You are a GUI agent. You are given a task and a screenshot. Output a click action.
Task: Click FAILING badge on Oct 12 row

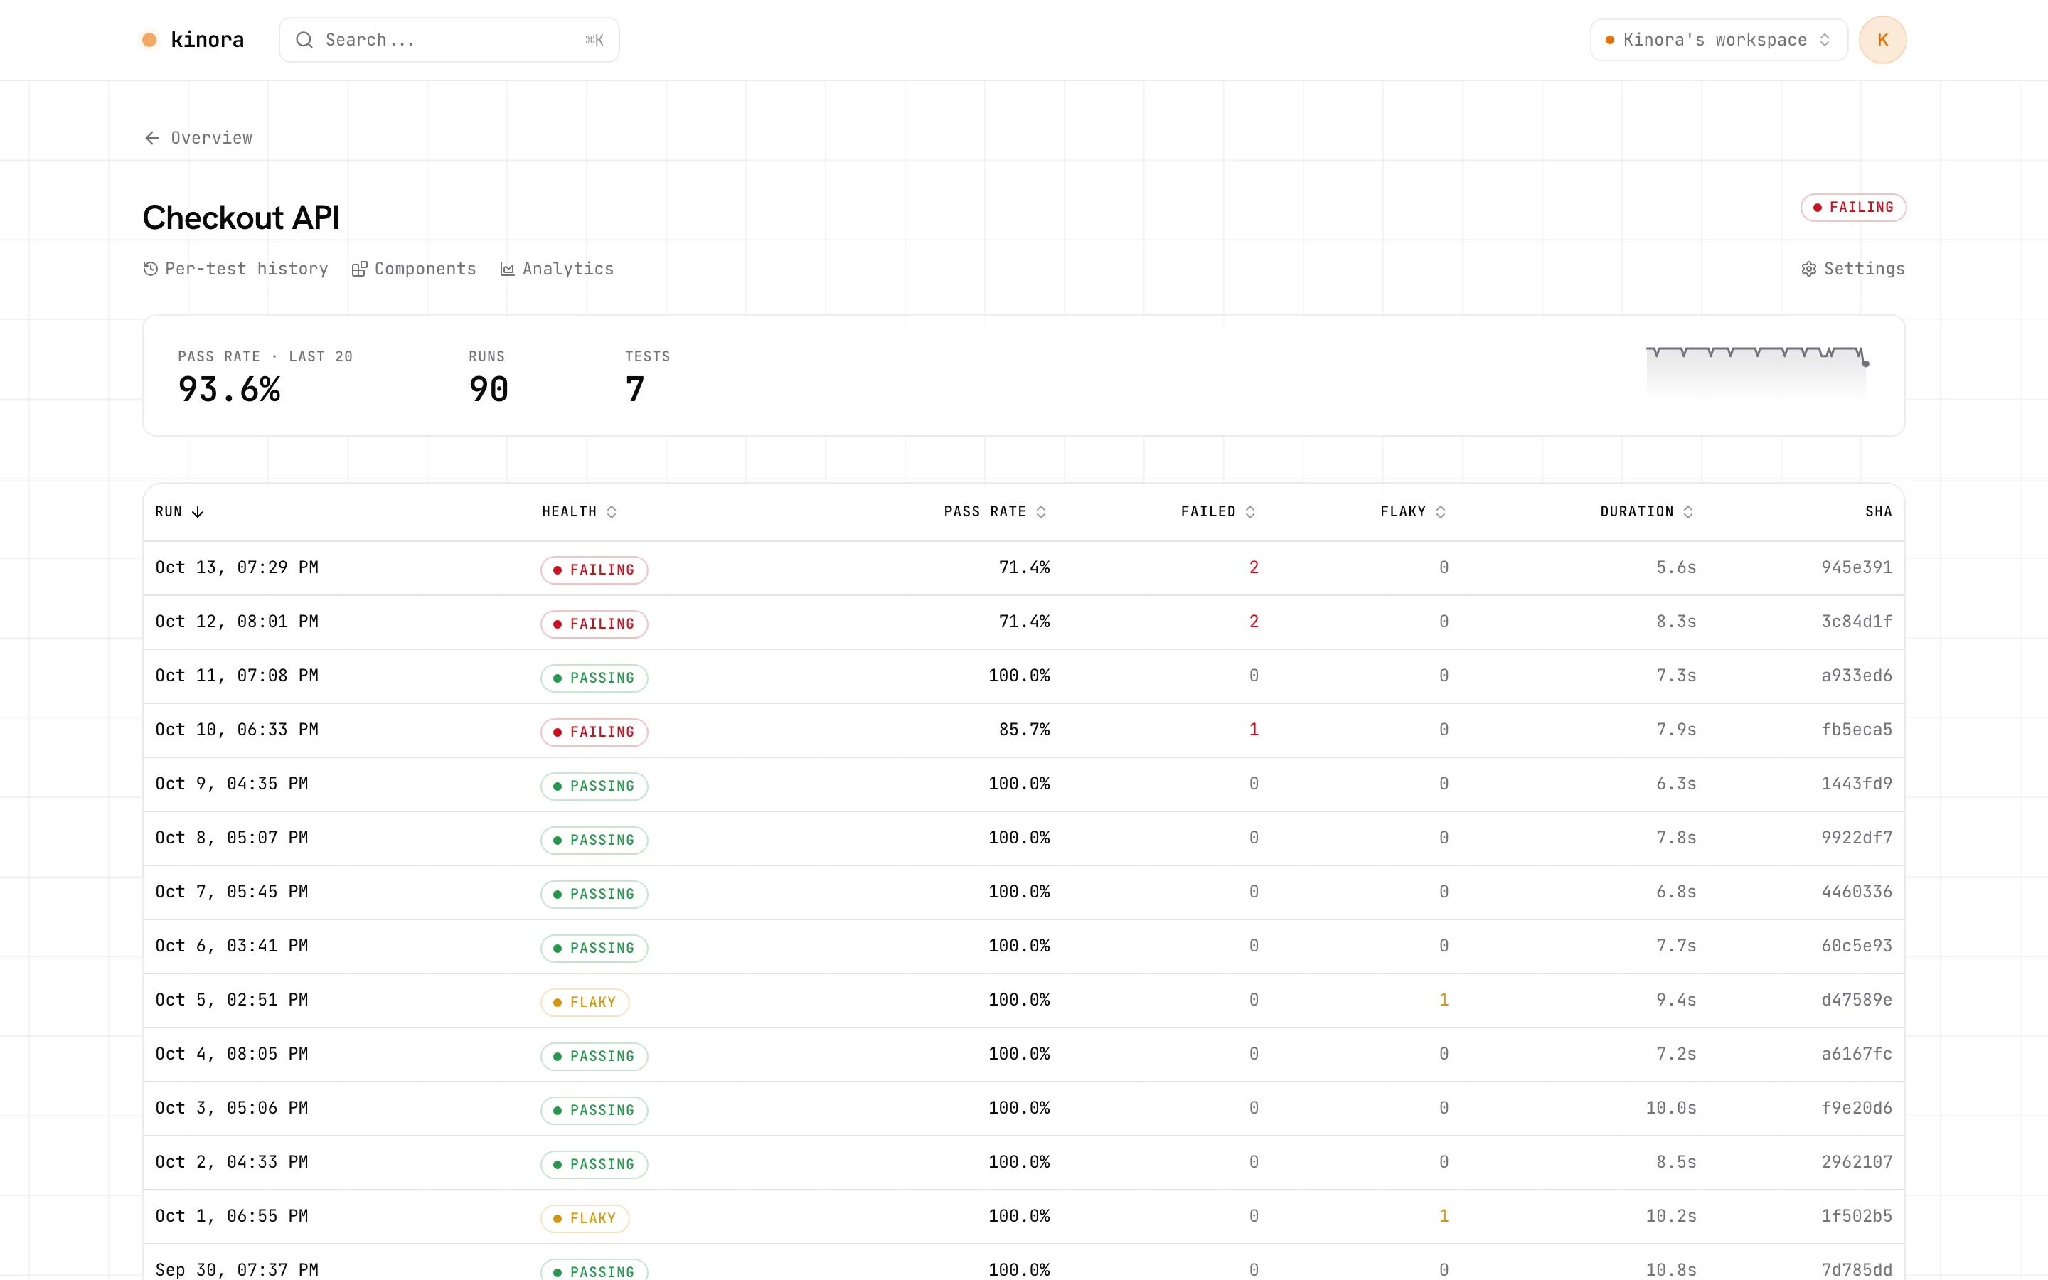tap(594, 624)
